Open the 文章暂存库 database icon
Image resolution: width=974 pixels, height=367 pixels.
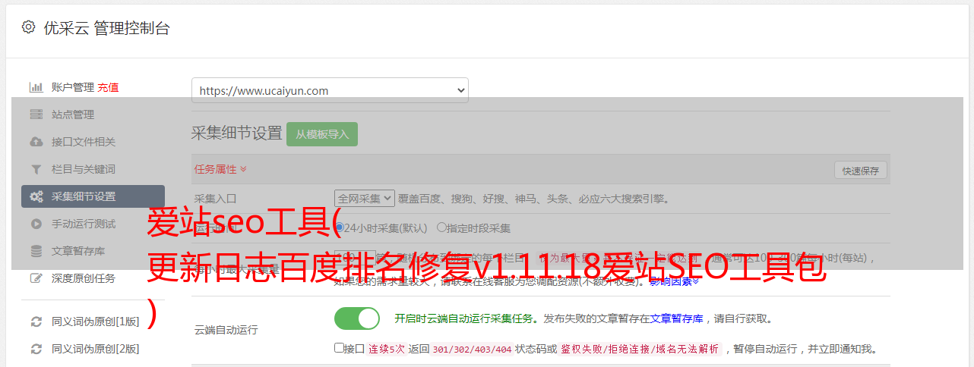(x=36, y=251)
